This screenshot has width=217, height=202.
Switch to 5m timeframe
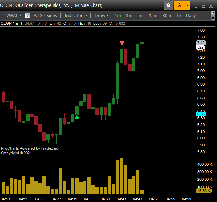(140, 15)
